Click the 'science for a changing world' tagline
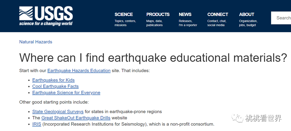The height and width of the screenshot is (131, 291). coord(46,24)
